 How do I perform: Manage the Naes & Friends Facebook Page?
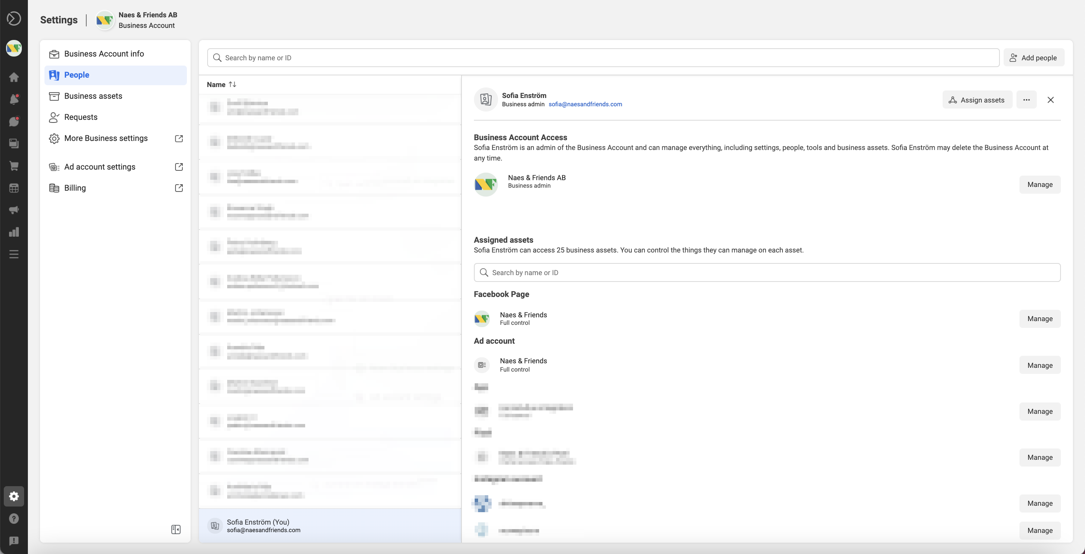pyautogui.click(x=1039, y=318)
